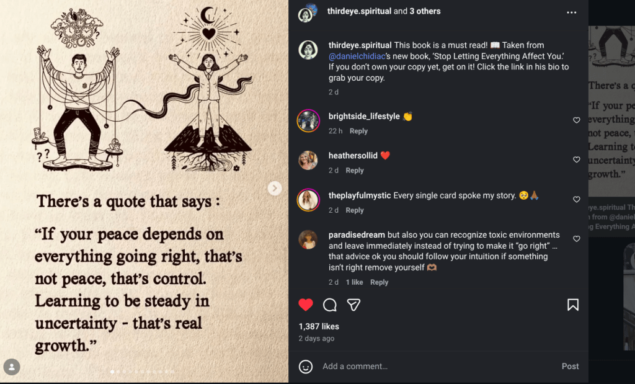Like the brightside_lifestyle comment
This screenshot has height=384, width=635.
[577, 120]
